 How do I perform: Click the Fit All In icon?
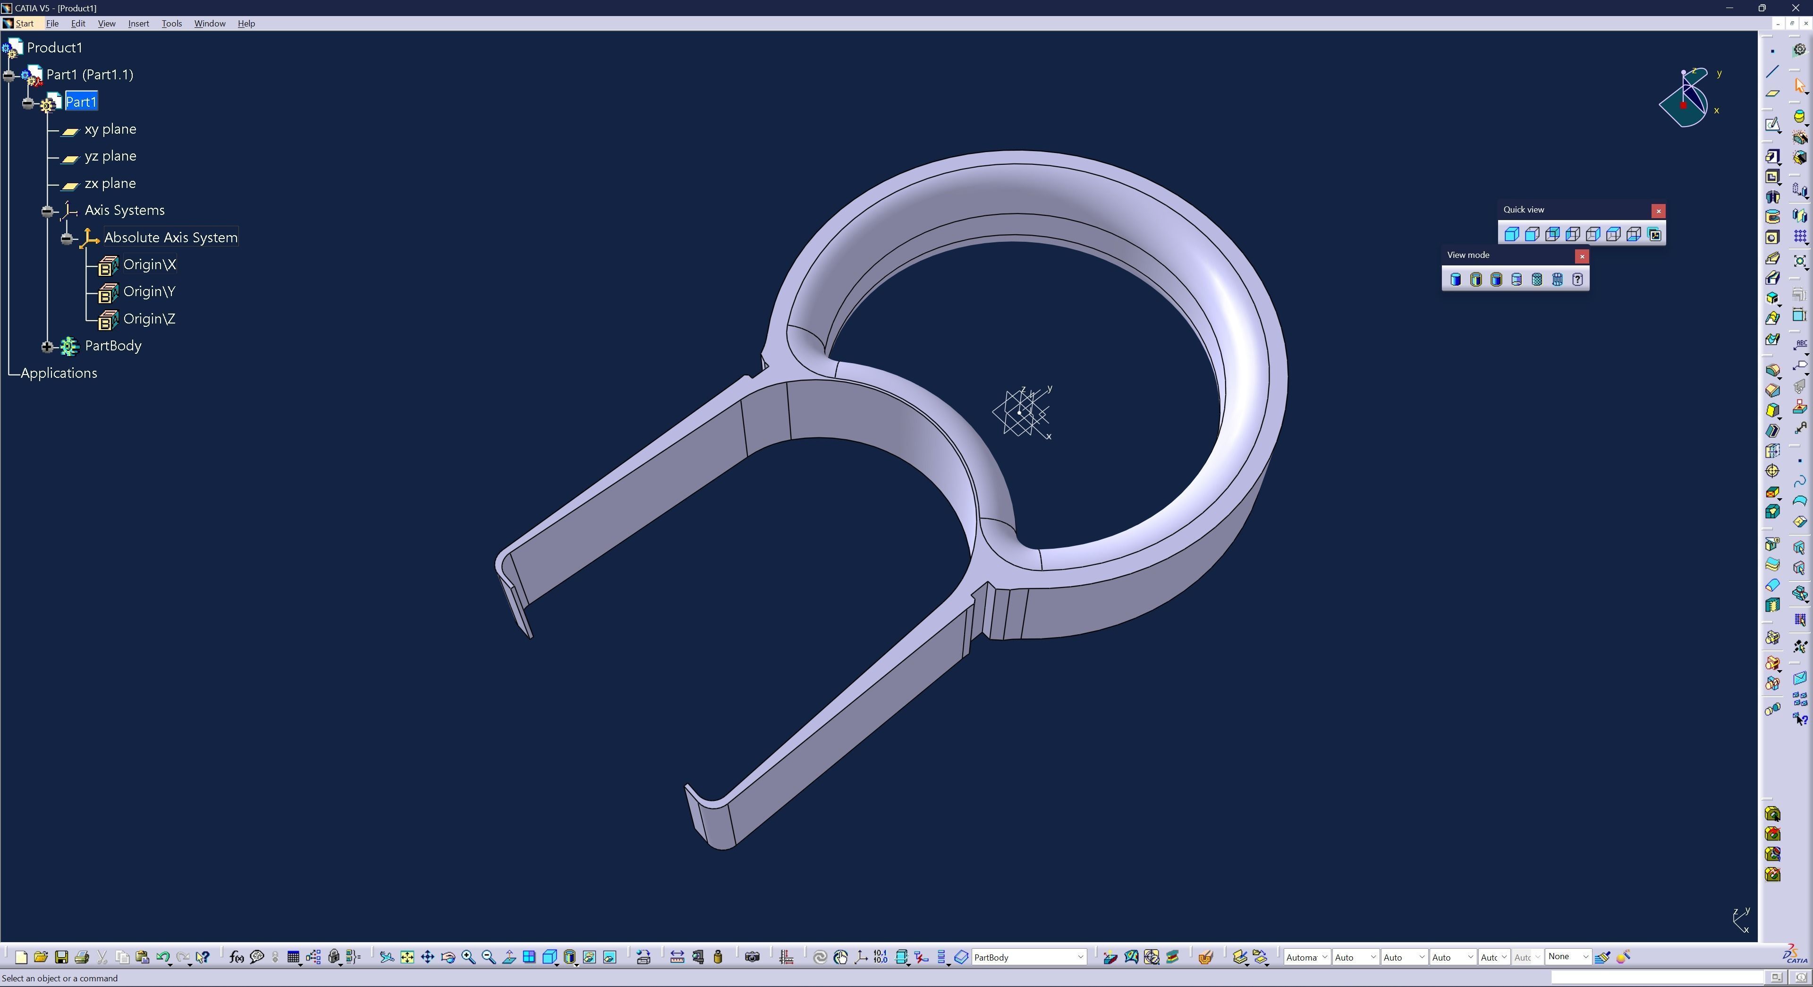click(x=407, y=957)
